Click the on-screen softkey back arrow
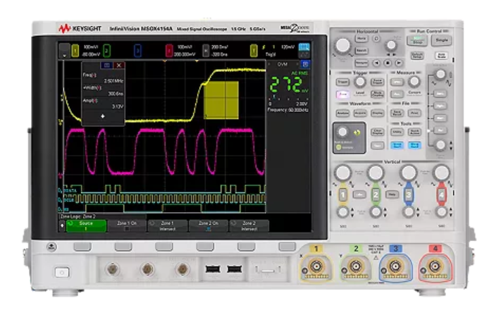 click(x=62, y=225)
